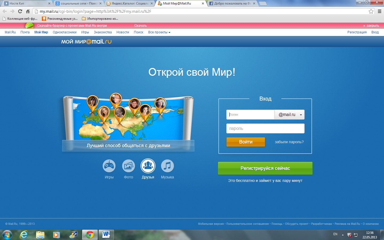
Task: Click the Мой Мир@mail.ru logo
Action: (x=86, y=42)
